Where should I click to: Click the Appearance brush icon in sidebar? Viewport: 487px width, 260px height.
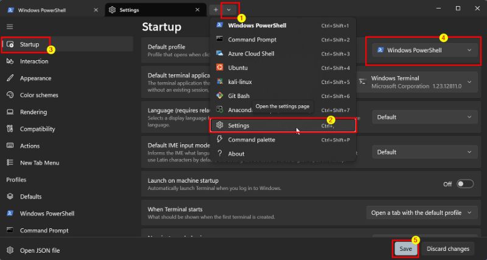10,78
